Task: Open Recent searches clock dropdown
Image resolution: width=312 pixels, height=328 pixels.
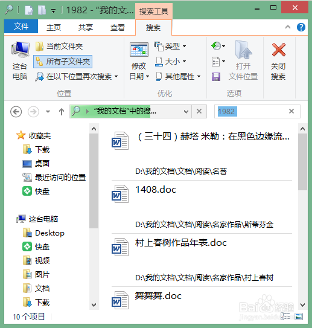Action: (218, 46)
